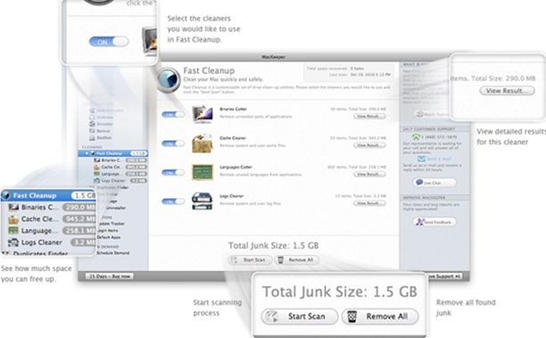
Task: Open Schedule Demand in the sidebar
Action: coord(112,252)
